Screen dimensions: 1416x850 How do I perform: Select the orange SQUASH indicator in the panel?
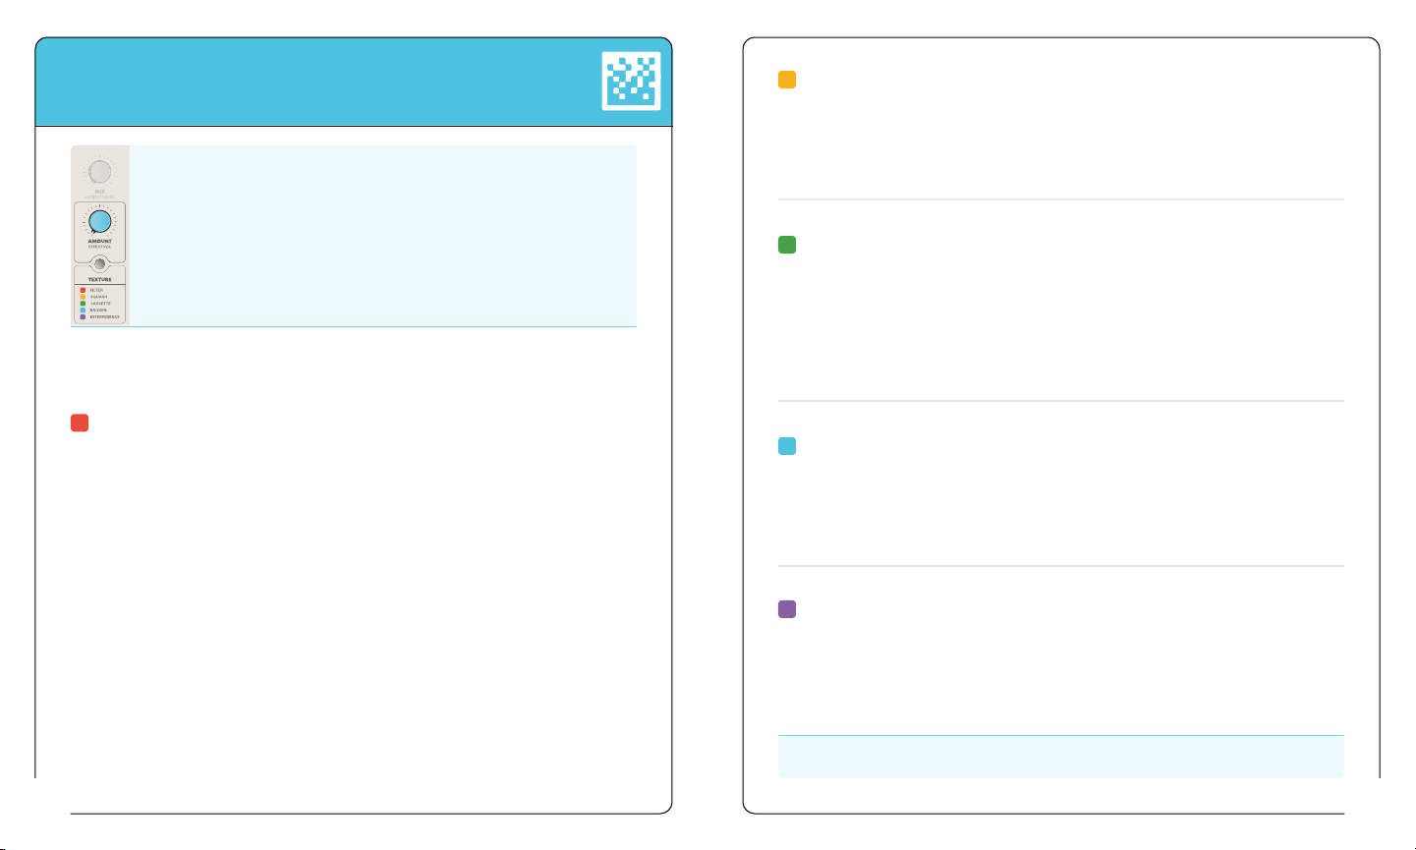click(x=83, y=297)
